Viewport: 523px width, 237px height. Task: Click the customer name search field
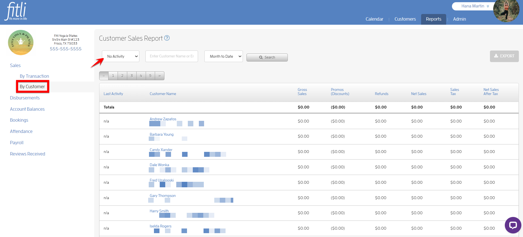click(x=172, y=56)
